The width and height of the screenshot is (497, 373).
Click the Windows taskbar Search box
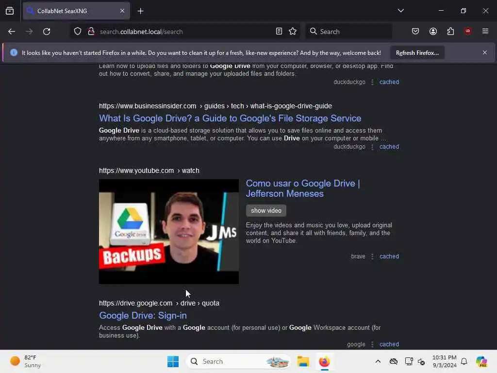pos(238,361)
